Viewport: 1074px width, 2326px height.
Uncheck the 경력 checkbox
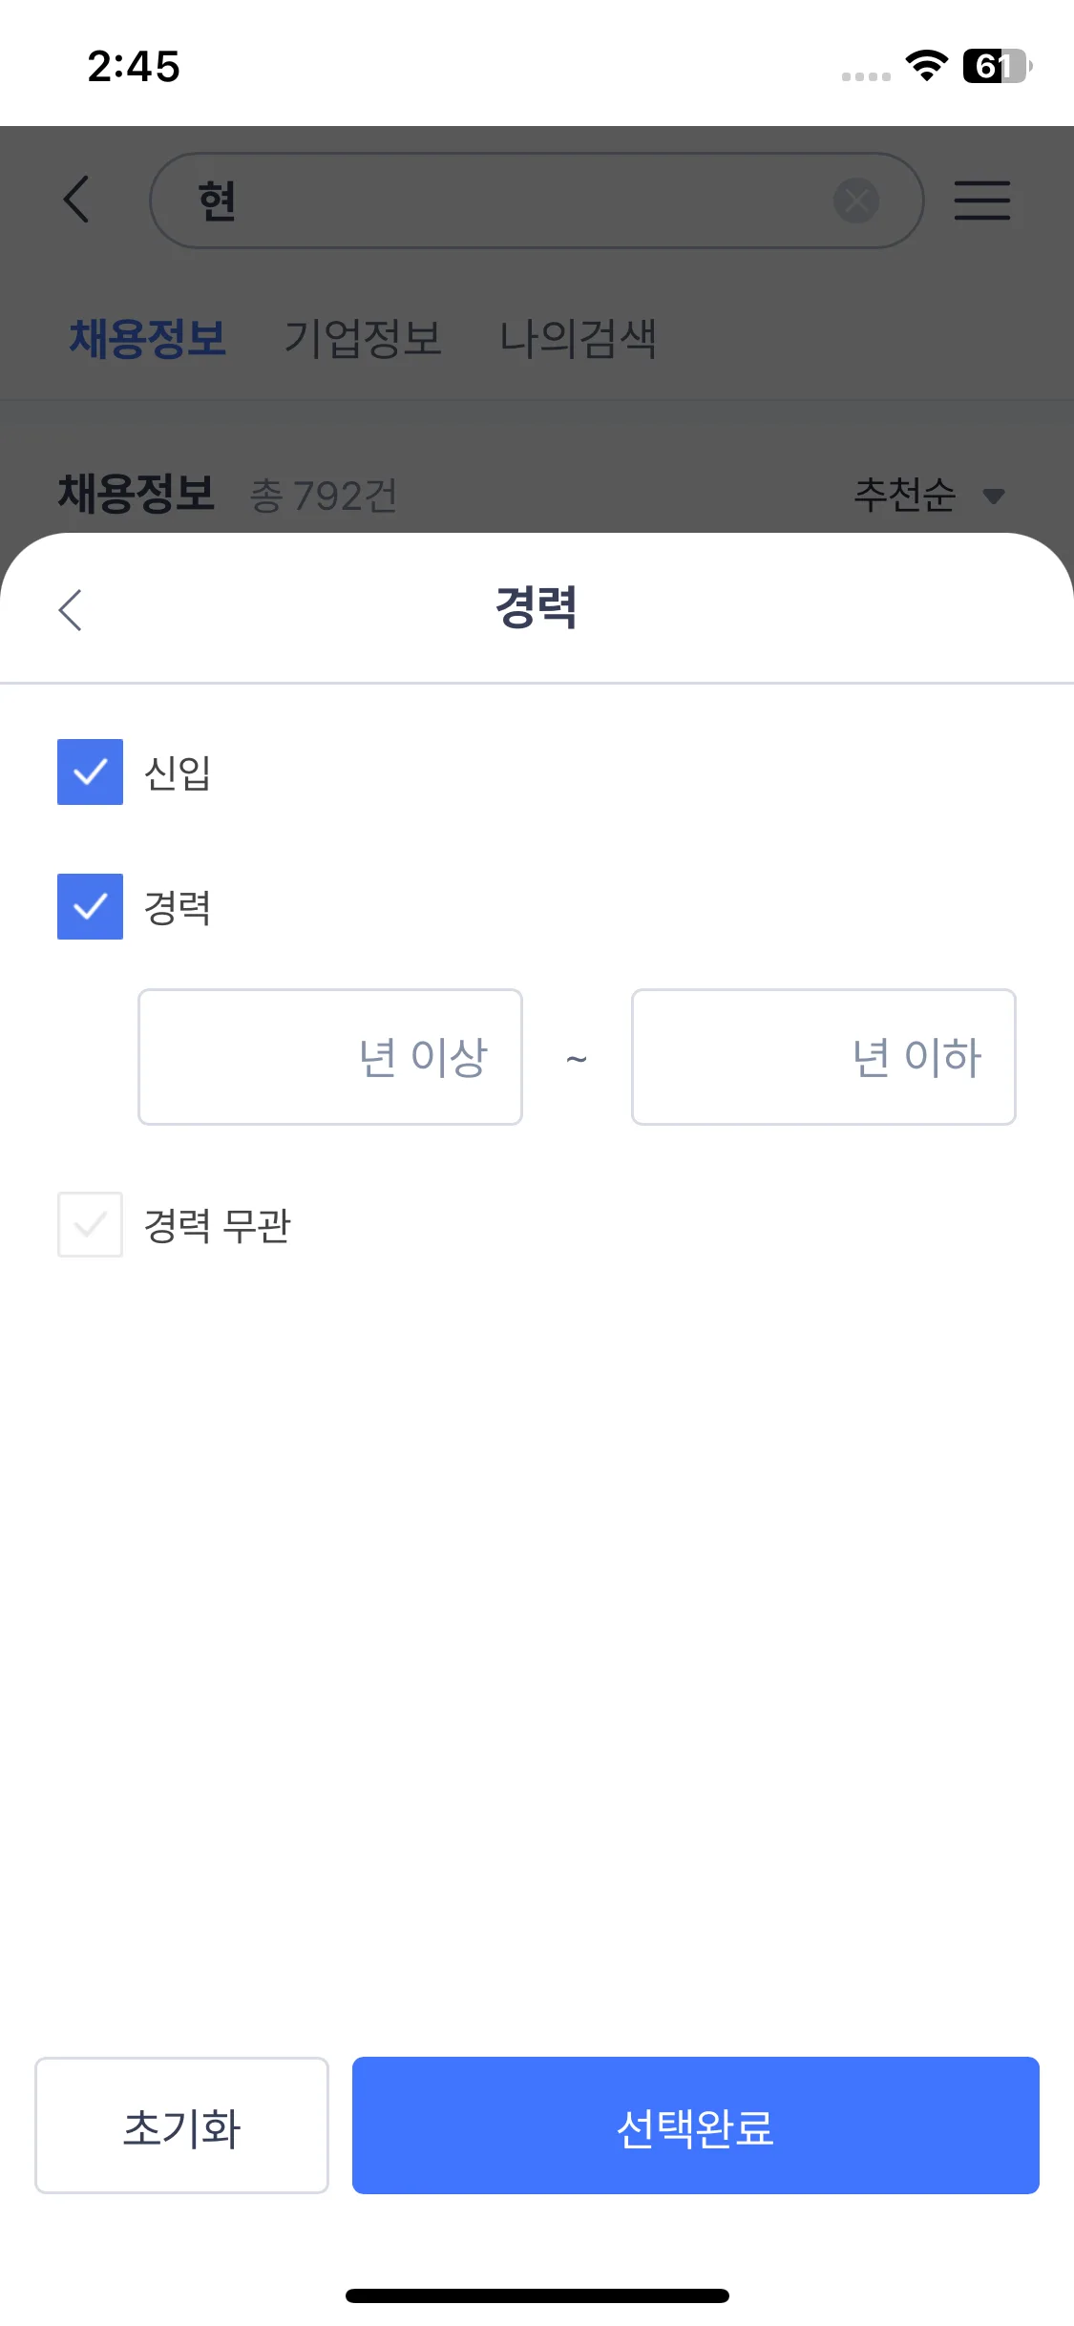pyautogui.click(x=90, y=906)
